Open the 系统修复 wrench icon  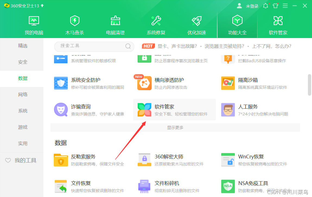coord(156,21)
